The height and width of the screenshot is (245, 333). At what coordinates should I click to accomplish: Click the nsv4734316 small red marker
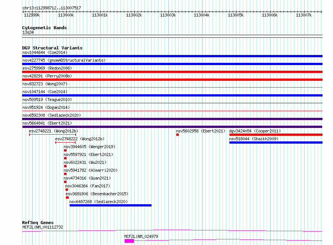click(65, 182)
